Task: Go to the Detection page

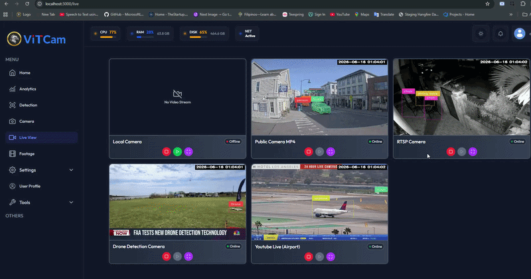Action: pyautogui.click(x=41, y=105)
